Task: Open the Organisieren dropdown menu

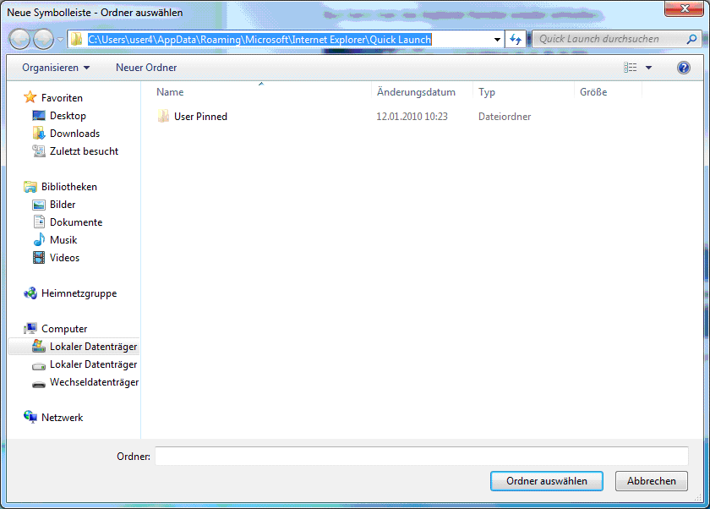Action: pyautogui.click(x=56, y=68)
